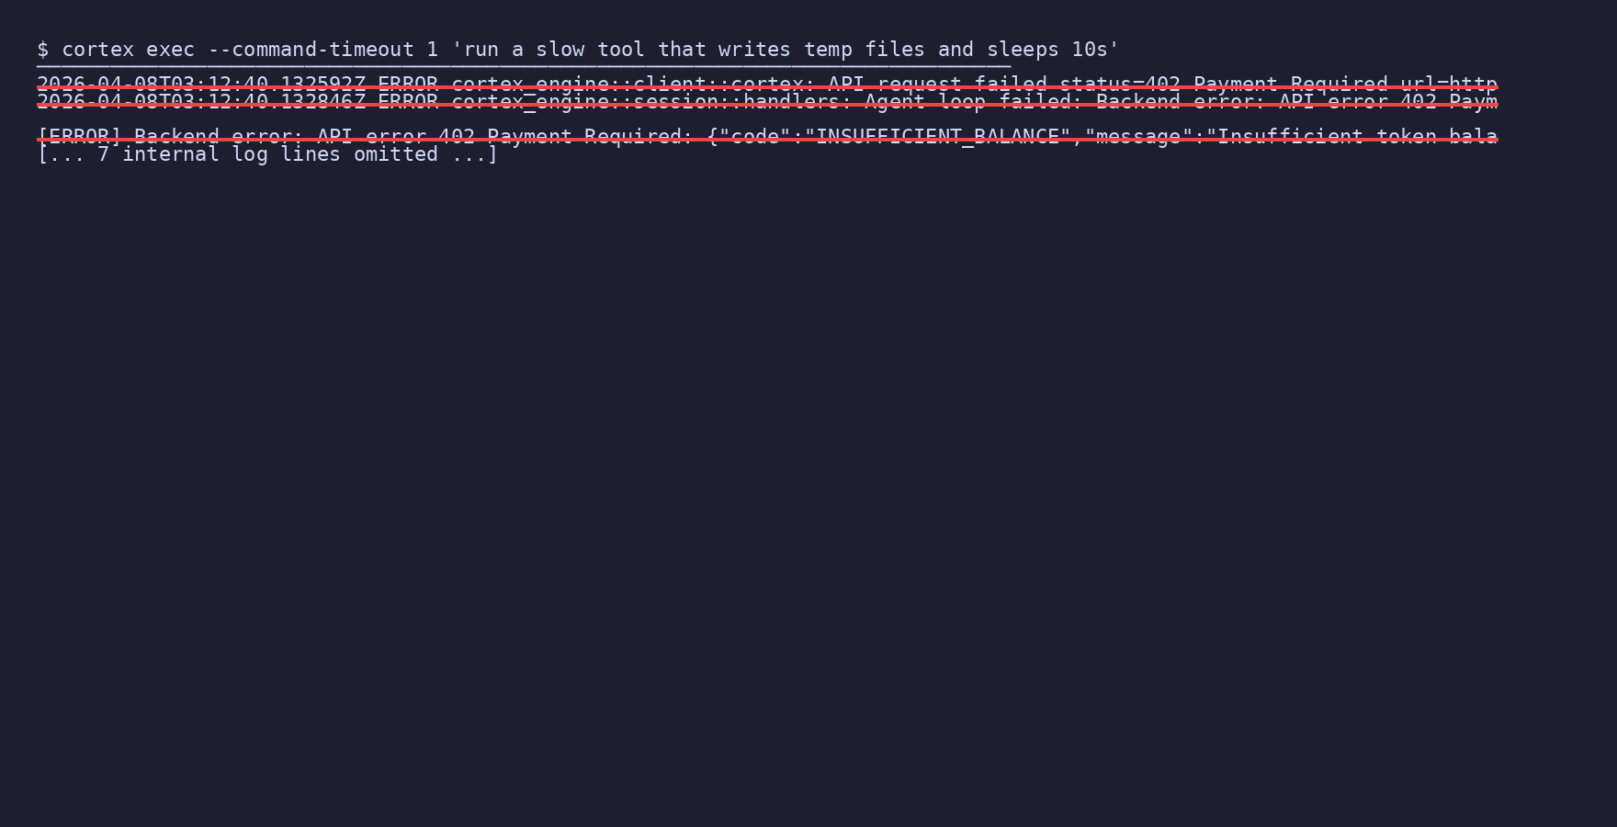Click the [ERROR] tag on the third line
This screenshot has width=1617, height=827.
pyautogui.click(x=79, y=137)
